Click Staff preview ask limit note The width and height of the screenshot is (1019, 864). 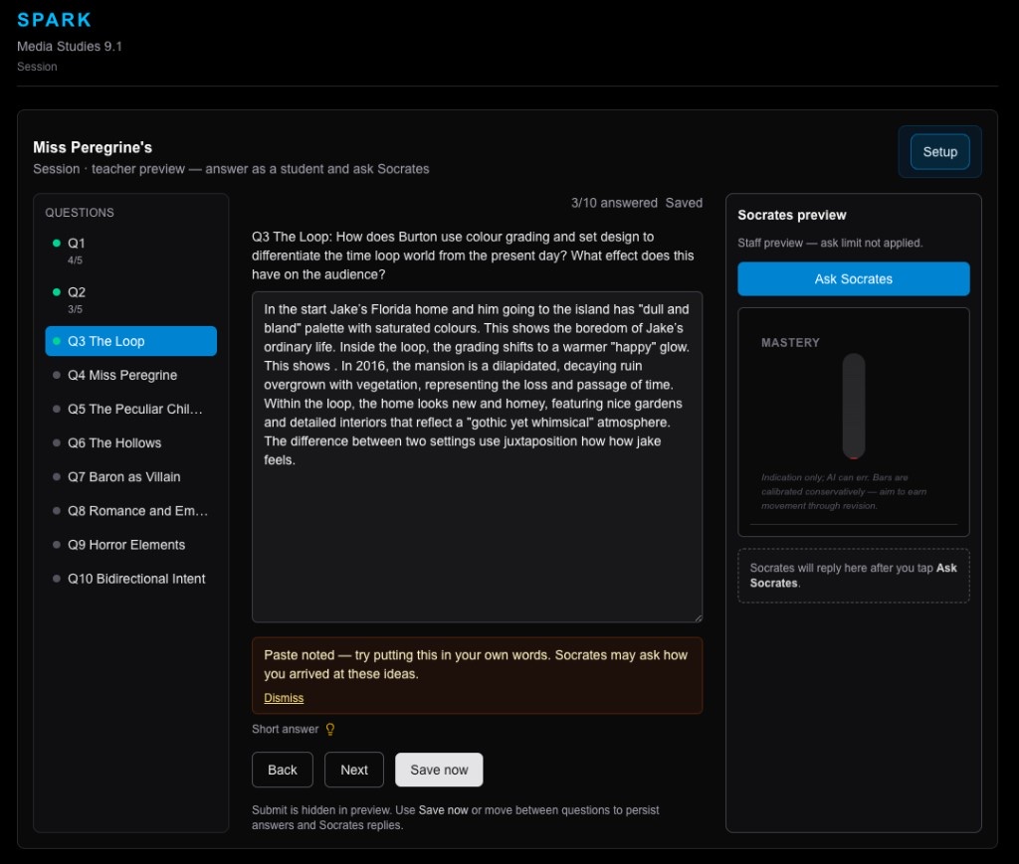point(830,243)
